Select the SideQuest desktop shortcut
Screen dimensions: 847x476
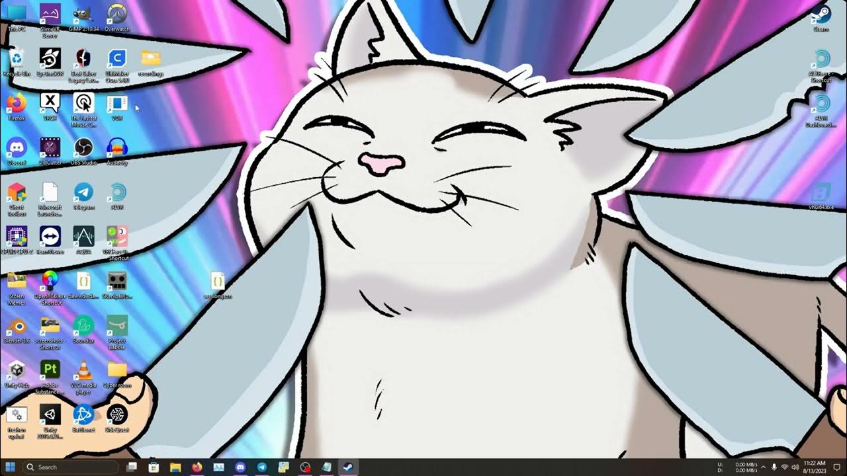pos(117,418)
